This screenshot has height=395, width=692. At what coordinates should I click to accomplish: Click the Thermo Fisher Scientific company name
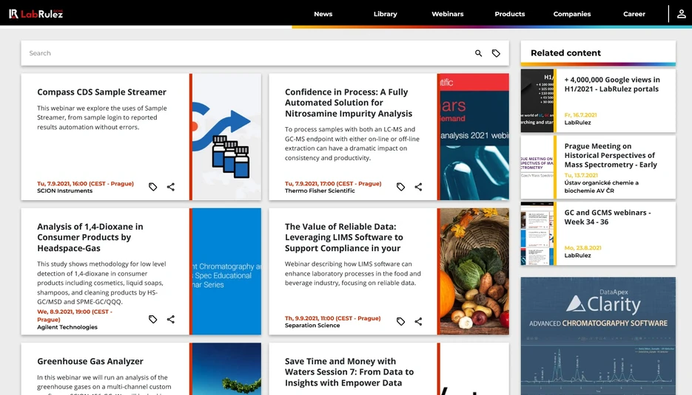[320, 191]
